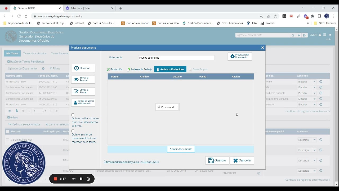Click the copy documents icon in header
The width and height of the screenshot is (339, 191).
[x=305, y=35]
